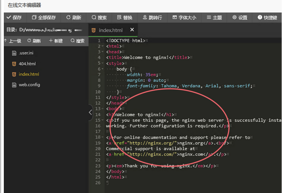This screenshot has width=282, height=193.
Task: Fold the html block at line 2
Action: pyautogui.click(x=102, y=46)
